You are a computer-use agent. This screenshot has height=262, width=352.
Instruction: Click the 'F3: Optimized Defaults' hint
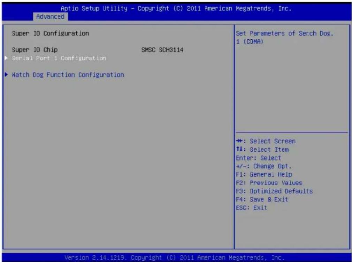pyautogui.click(x=274, y=191)
